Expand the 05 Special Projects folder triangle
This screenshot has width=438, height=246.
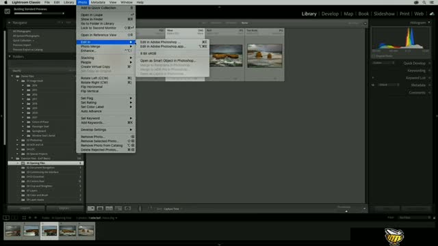pyautogui.click(x=18, y=154)
